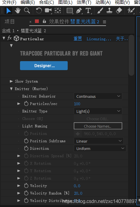The height and width of the screenshot is (207, 140).
Task: Select the Unified Camera tool
Action: [48, 10]
